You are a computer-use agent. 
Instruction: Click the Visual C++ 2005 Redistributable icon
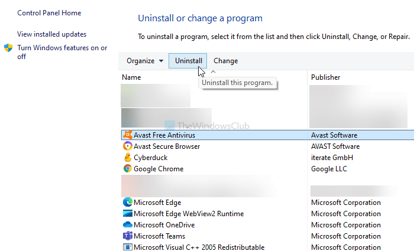coord(127,247)
